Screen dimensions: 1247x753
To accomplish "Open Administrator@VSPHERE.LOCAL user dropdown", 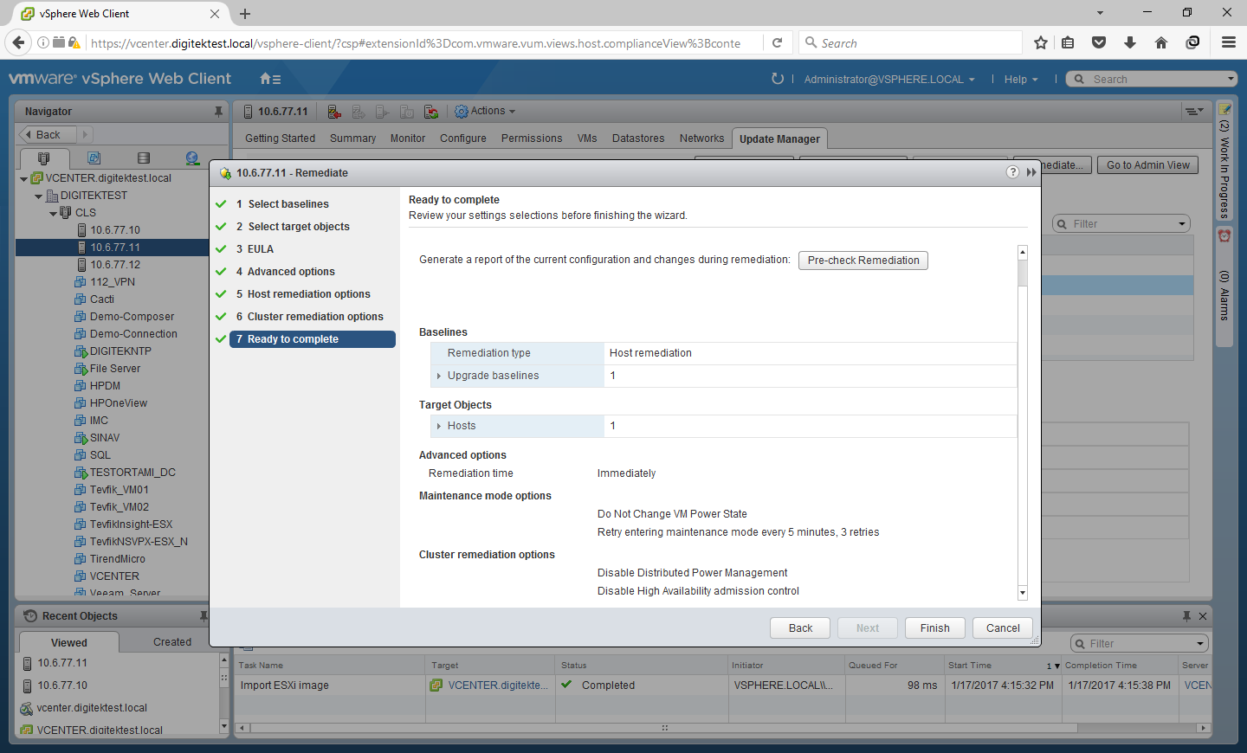I will click(888, 79).
